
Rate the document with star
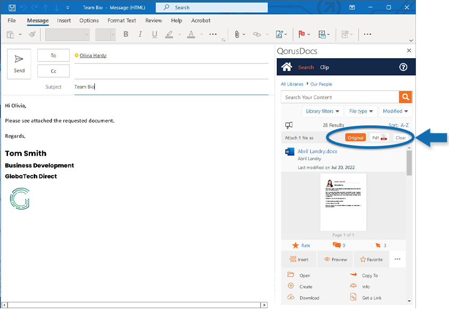301,245
